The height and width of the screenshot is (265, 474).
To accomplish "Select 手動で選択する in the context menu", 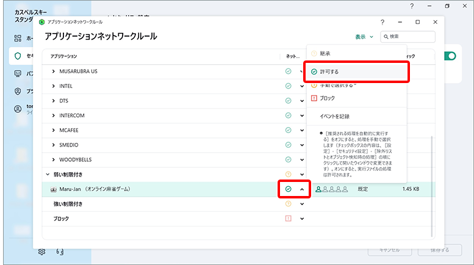I will click(357, 85).
